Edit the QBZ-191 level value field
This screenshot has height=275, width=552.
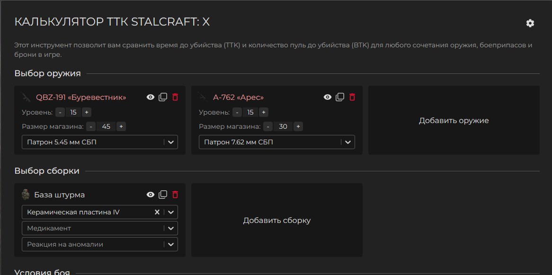(x=73, y=113)
